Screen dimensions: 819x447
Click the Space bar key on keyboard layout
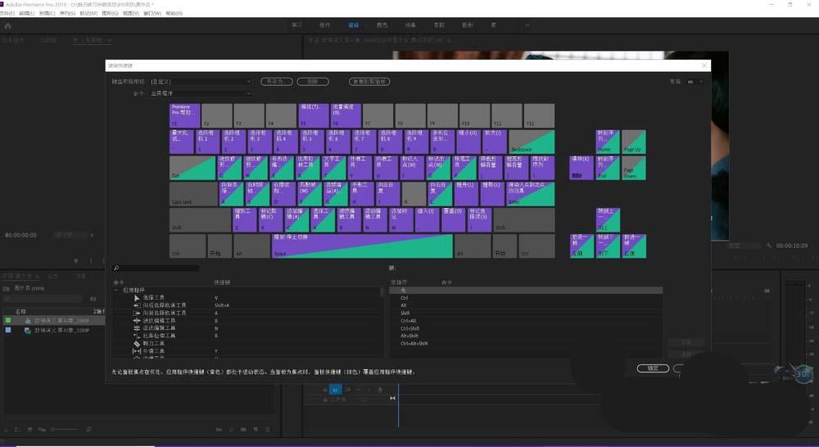pos(362,246)
